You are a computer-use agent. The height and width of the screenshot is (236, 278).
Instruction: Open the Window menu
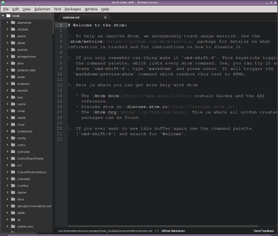pyautogui.click(x=91, y=9)
